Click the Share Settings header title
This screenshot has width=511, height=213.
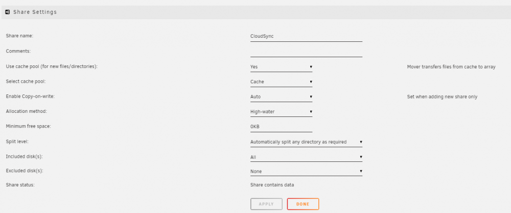point(35,12)
